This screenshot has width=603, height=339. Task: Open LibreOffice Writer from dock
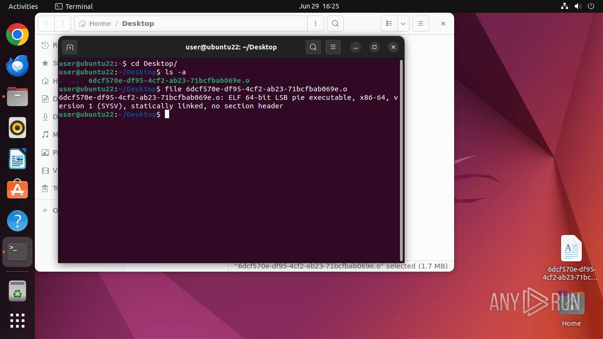click(x=17, y=159)
